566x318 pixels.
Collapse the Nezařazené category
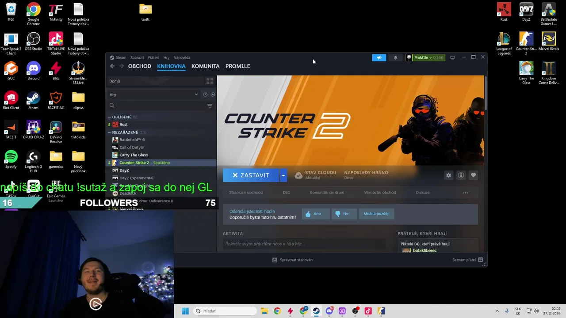point(109,132)
